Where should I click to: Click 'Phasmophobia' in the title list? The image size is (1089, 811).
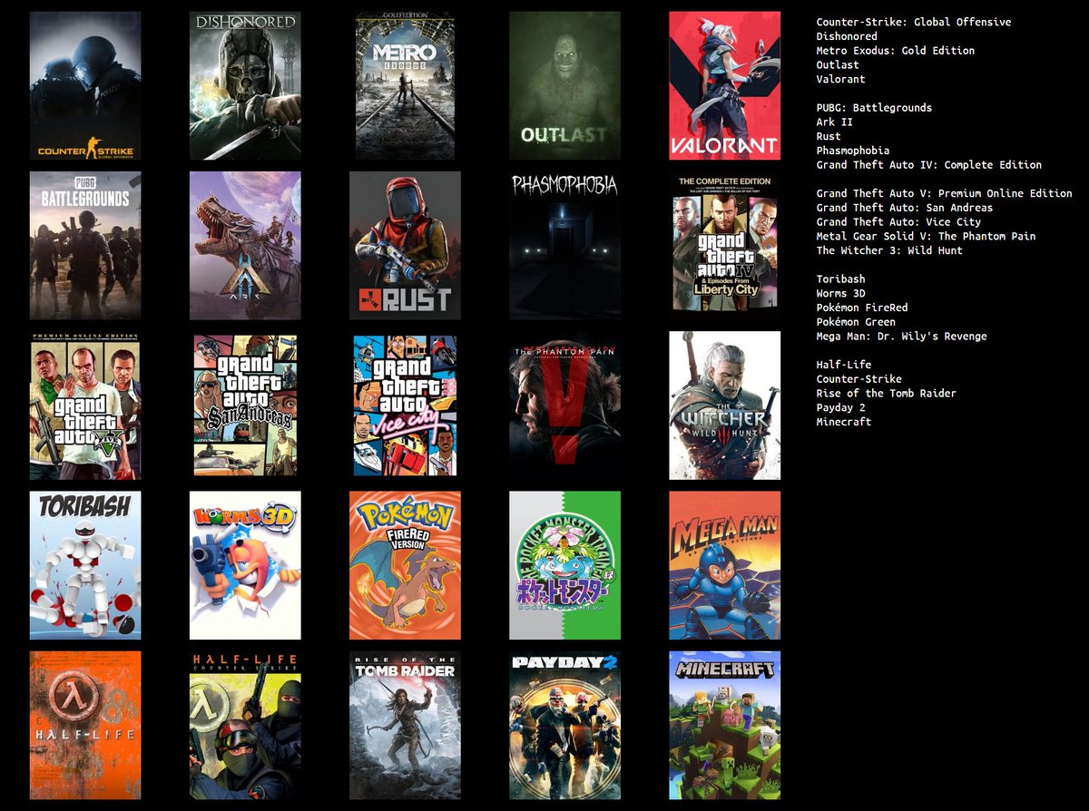852,151
